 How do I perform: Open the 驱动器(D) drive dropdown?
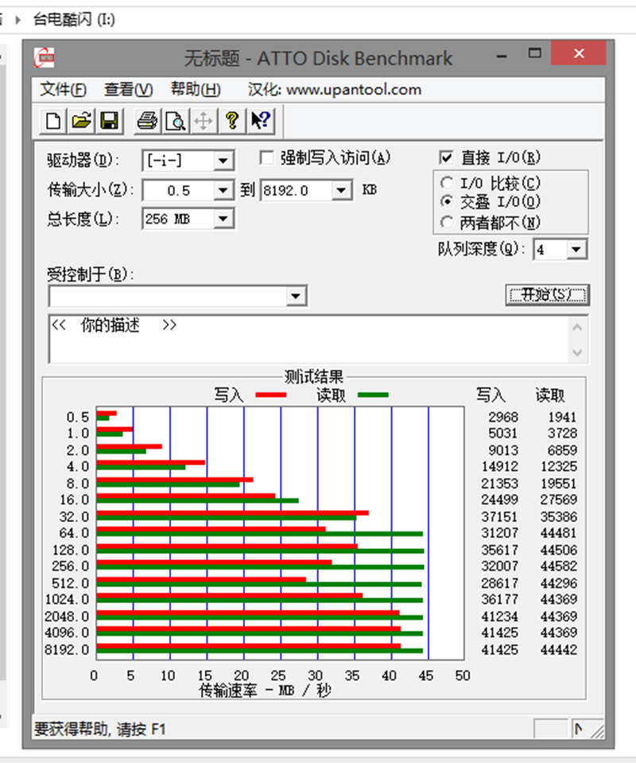pos(223,161)
